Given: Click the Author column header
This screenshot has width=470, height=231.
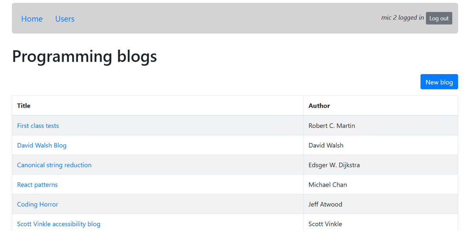Looking at the screenshot, I should [x=319, y=105].
